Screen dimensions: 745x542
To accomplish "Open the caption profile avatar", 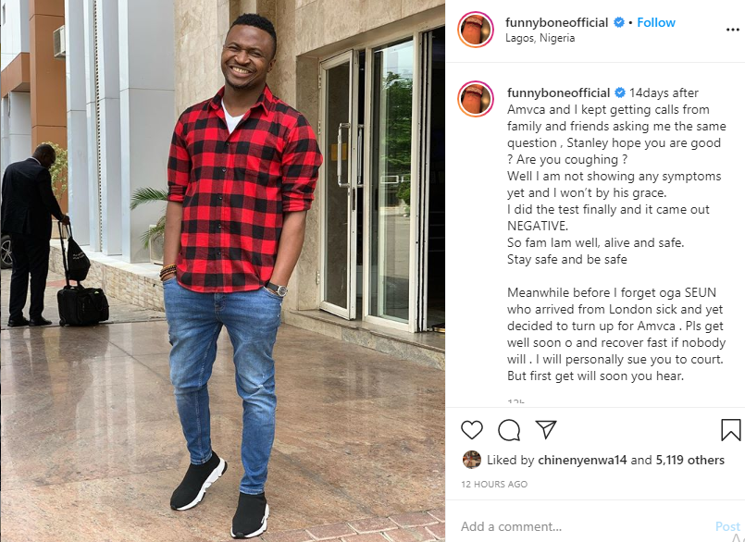I will 476,99.
